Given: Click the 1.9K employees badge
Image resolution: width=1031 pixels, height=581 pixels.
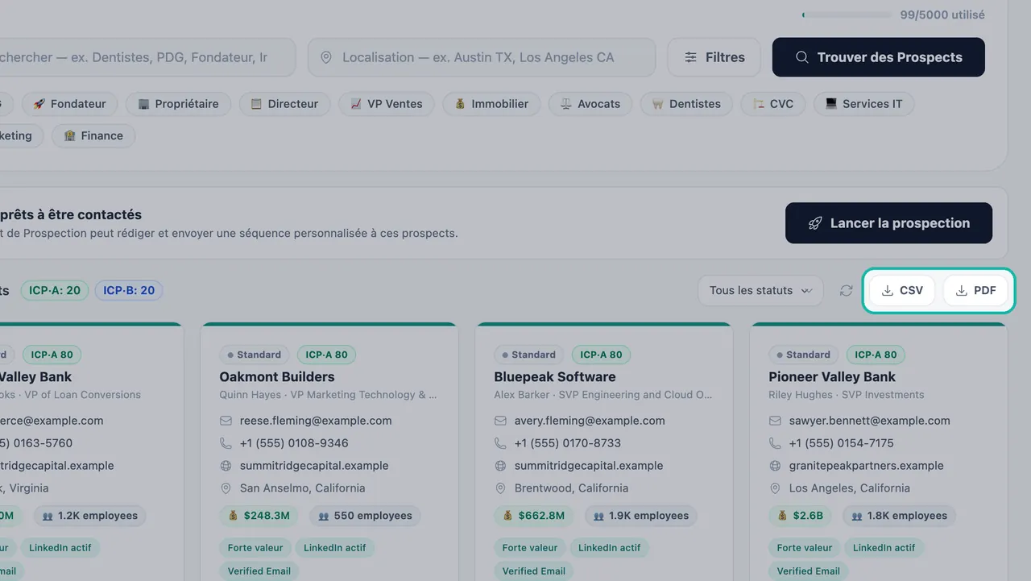Looking at the screenshot, I should [641, 516].
